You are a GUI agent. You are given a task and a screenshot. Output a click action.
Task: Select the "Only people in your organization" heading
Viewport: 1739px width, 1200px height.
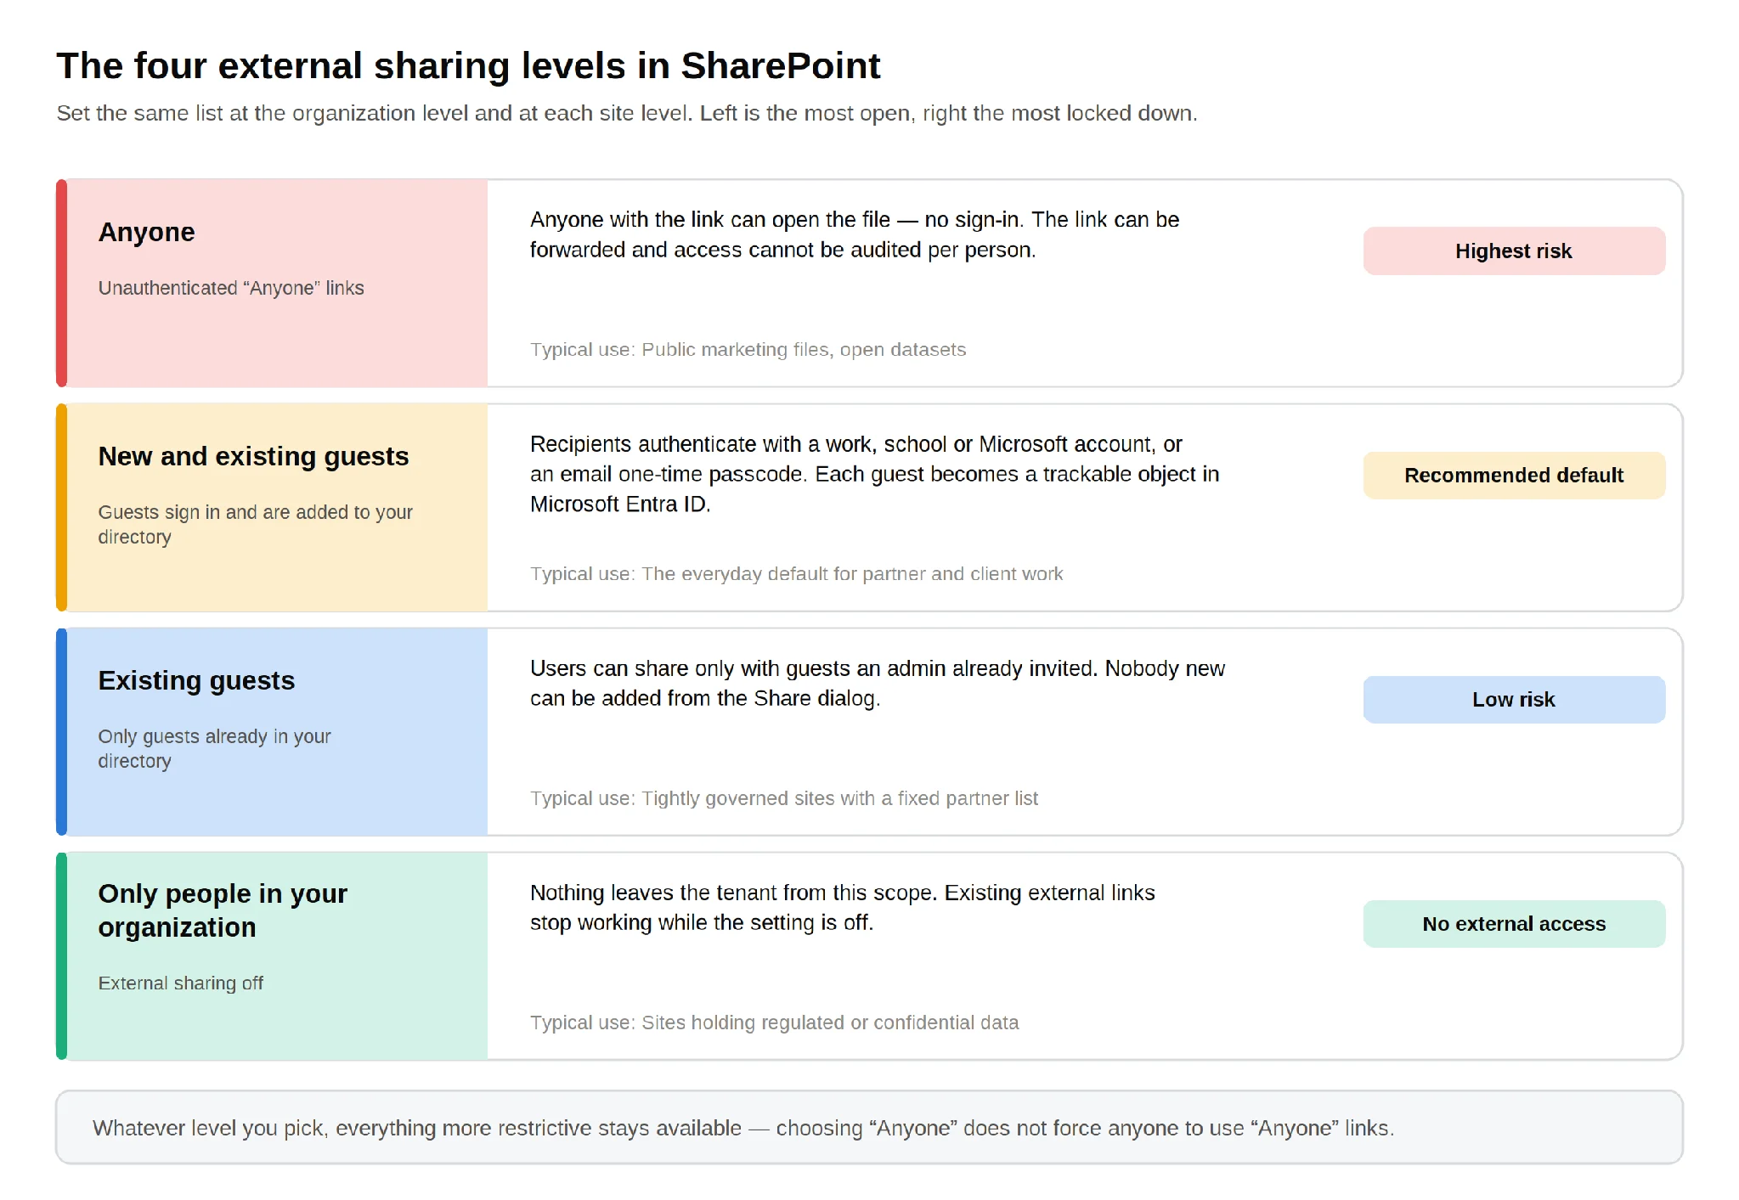(x=223, y=910)
